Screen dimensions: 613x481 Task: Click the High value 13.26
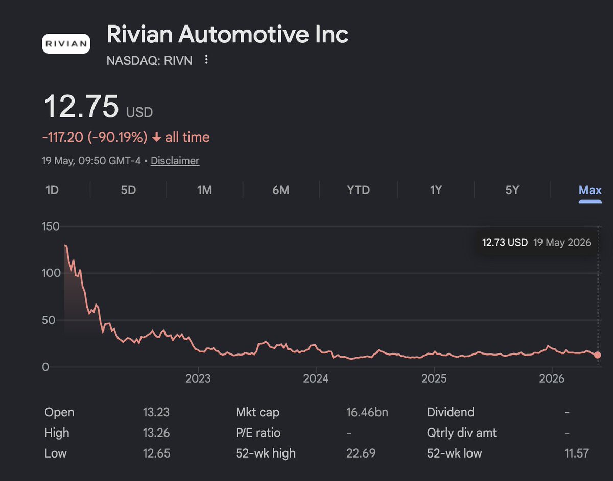[156, 433]
